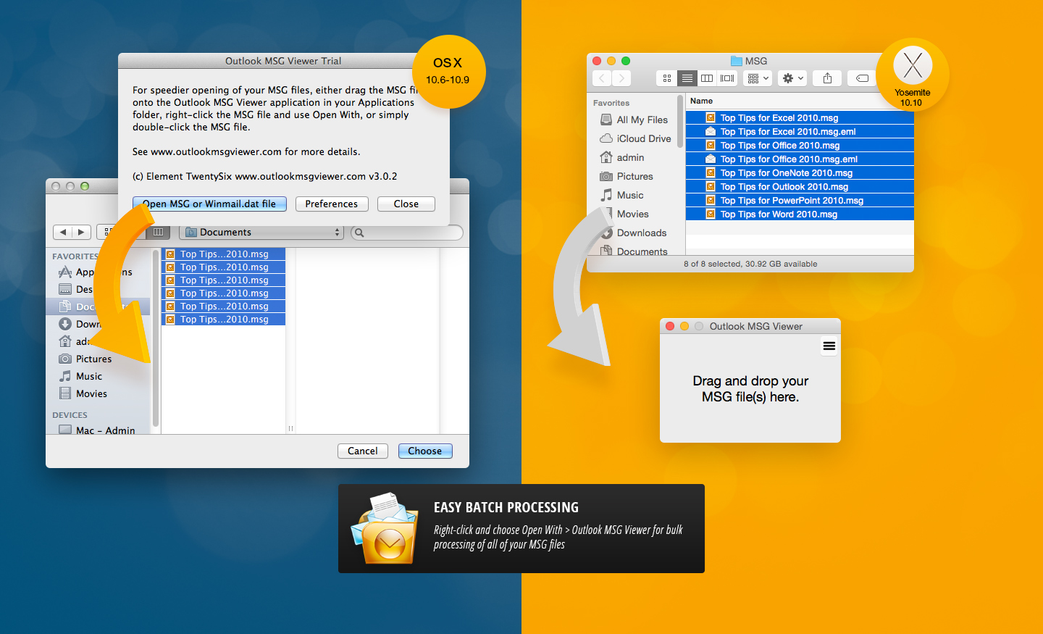Select Downloads in the MSG Finder sidebar
Screen dimensions: 1043x634
(633, 233)
